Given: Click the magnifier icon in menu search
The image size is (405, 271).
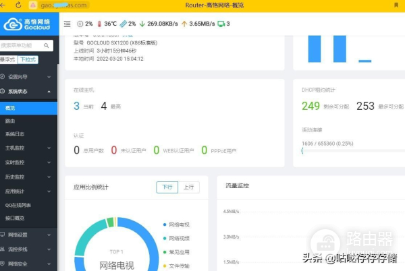Looking at the screenshot, I should [47, 46].
